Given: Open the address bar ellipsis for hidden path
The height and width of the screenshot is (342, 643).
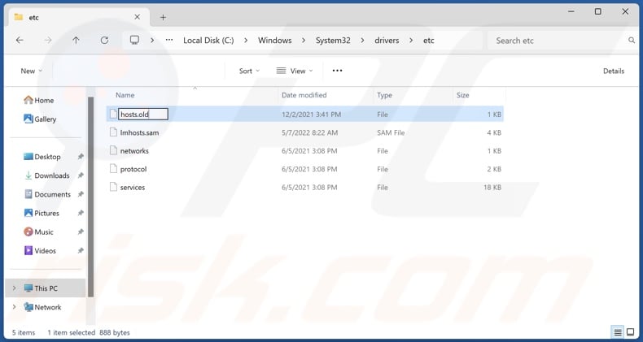Looking at the screenshot, I should (x=169, y=40).
